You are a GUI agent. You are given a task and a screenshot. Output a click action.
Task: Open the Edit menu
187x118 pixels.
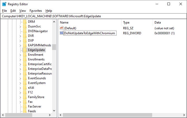pos(13,11)
